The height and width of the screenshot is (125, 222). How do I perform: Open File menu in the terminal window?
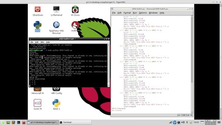[32, 42]
